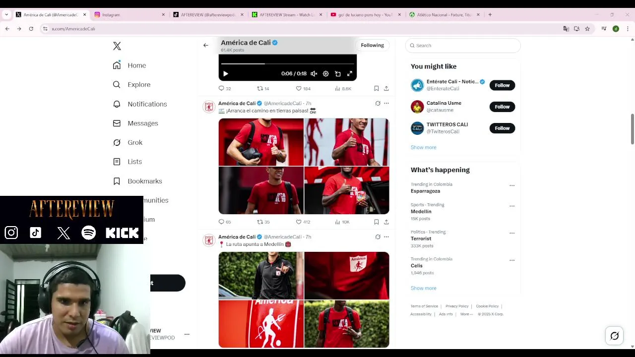The width and height of the screenshot is (635, 357).
Task: Click the X search field
Action: pyautogui.click(x=463, y=46)
